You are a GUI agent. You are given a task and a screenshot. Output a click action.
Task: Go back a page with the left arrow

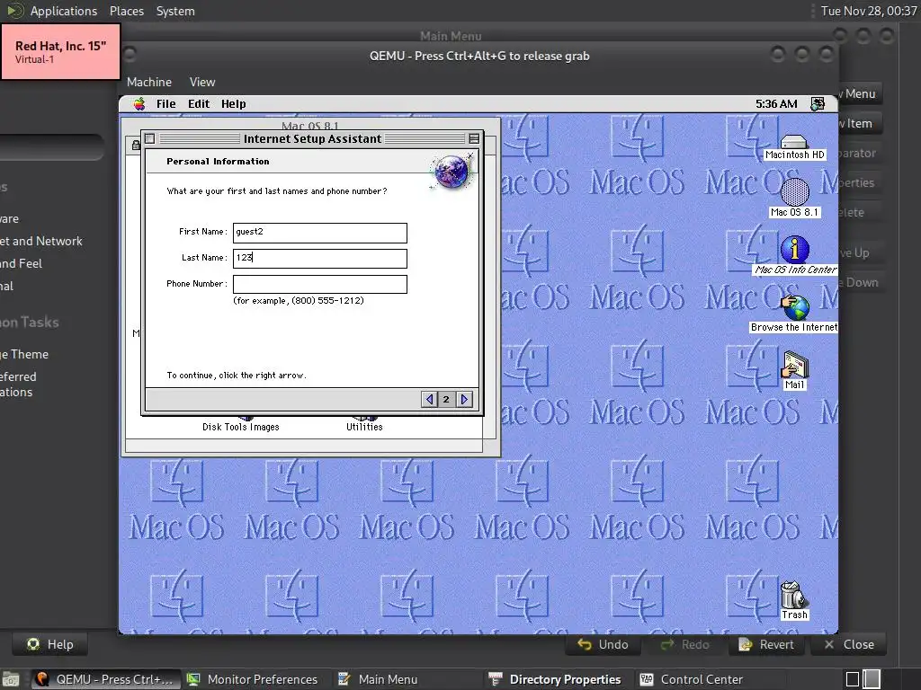[429, 400]
